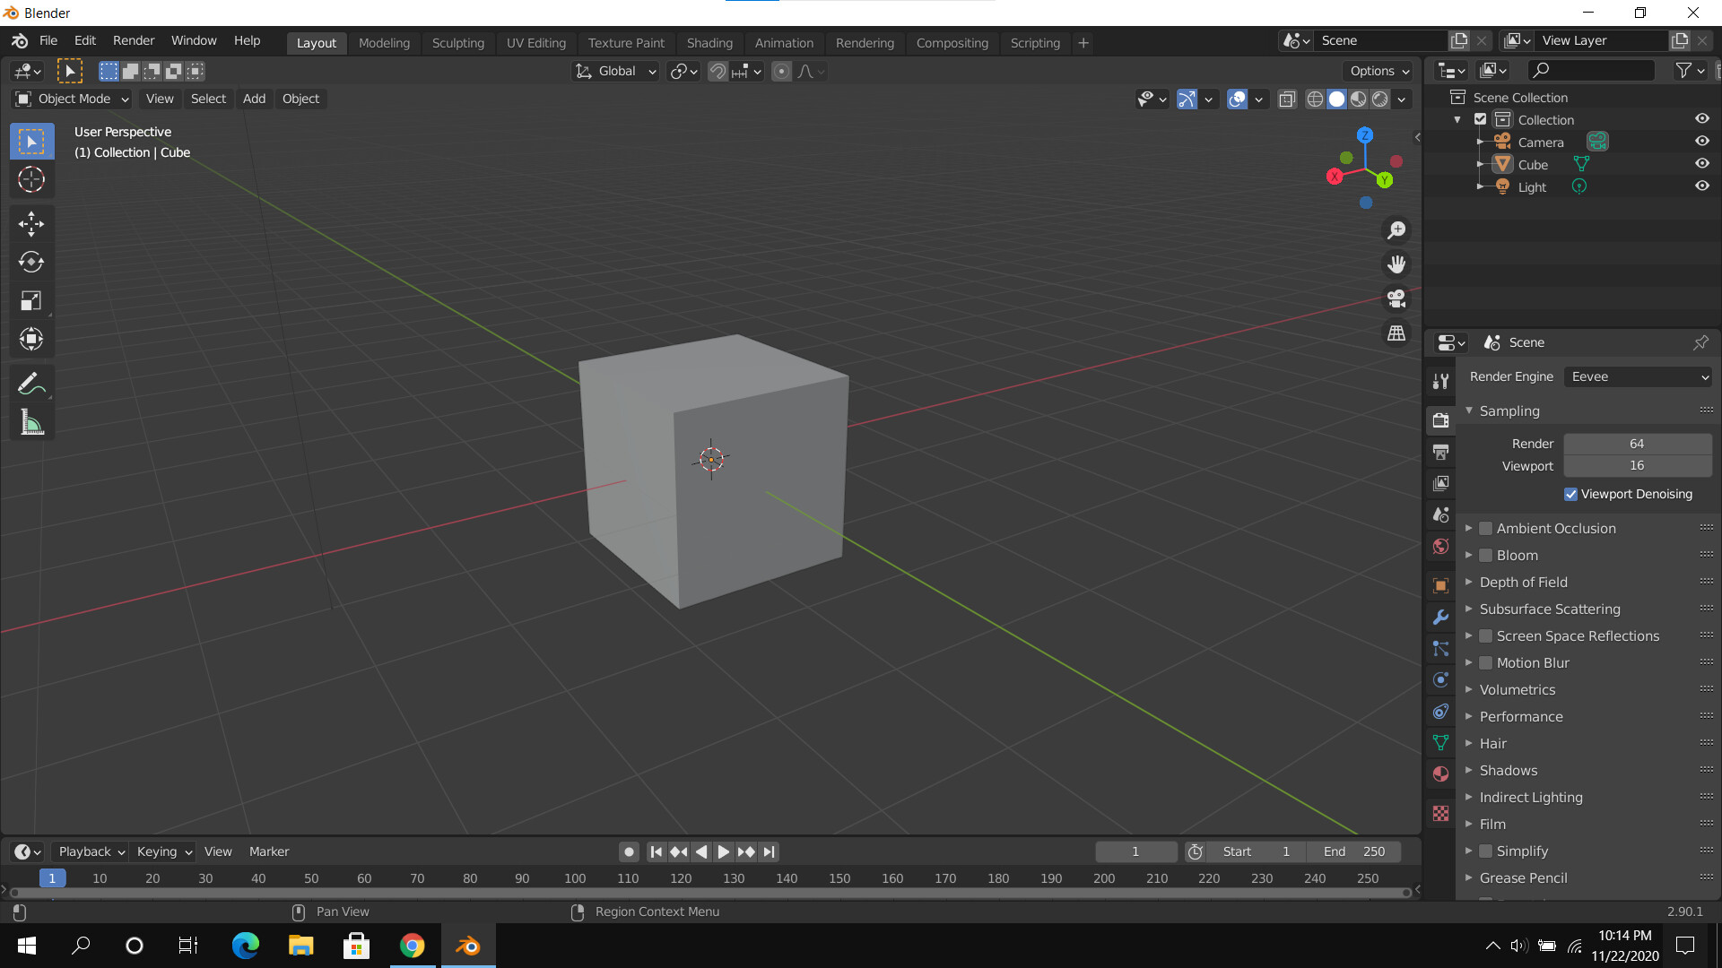
Task: Toggle viewport camera perspective icon
Action: click(x=1396, y=298)
